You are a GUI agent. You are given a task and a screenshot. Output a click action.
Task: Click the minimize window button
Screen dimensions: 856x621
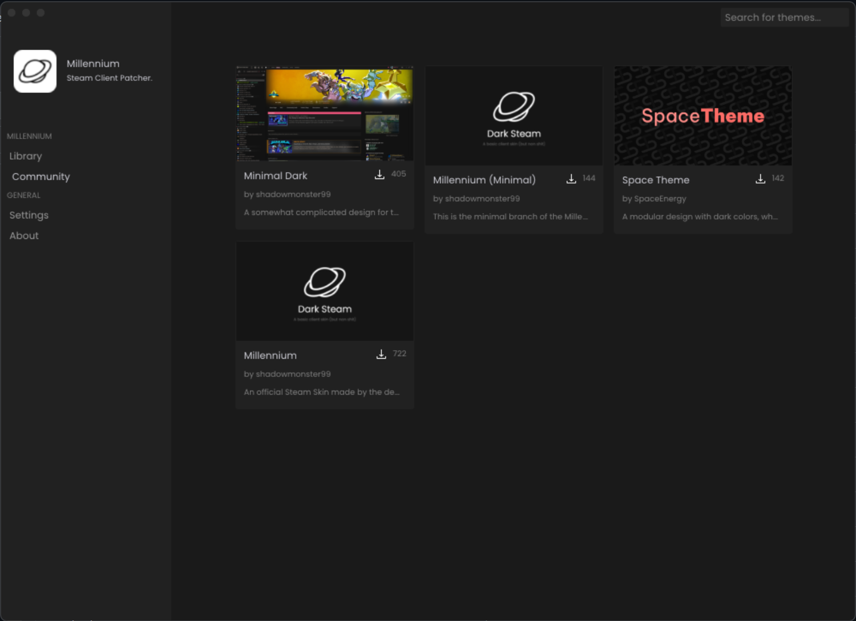pyautogui.click(x=26, y=13)
